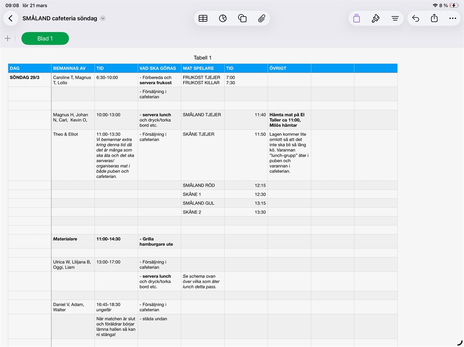The width and height of the screenshot is (464, 347).
Task: Select the Materialare cell
Action: tap(73, 239)
